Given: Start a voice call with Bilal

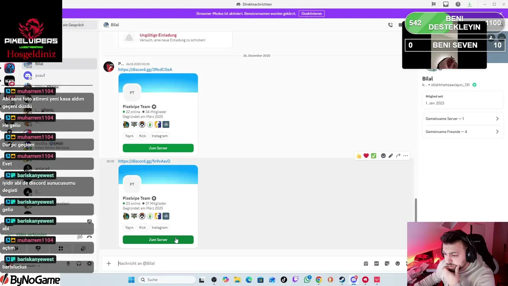Looking at the screenshot, I should (x=391, y=25).
